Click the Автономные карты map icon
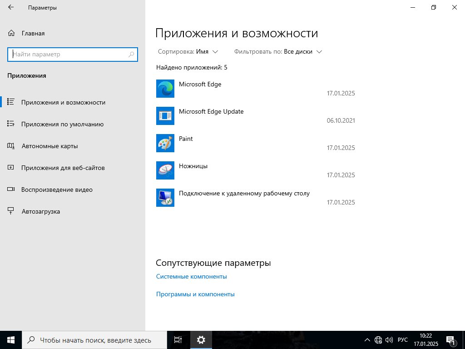The width and height of the screenshot is (465, 349). tap(11, 146)
